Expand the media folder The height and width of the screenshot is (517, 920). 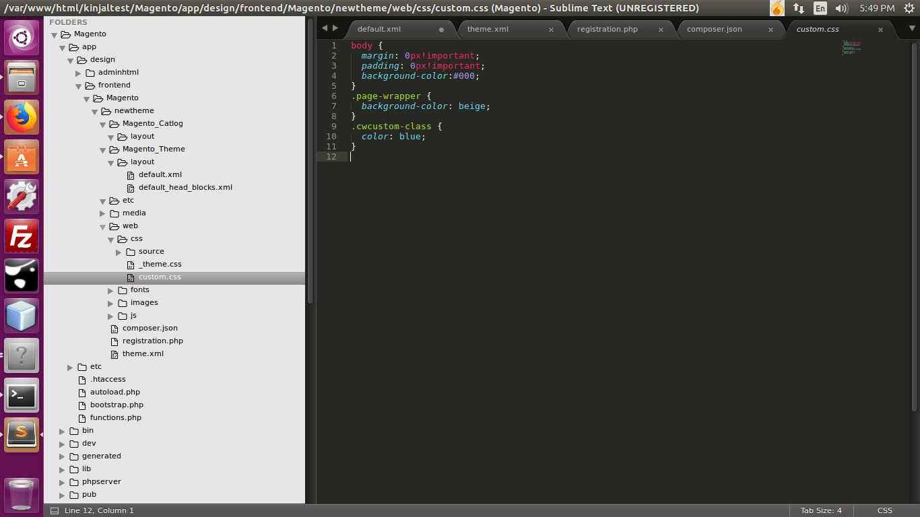[x=103, y=213]
